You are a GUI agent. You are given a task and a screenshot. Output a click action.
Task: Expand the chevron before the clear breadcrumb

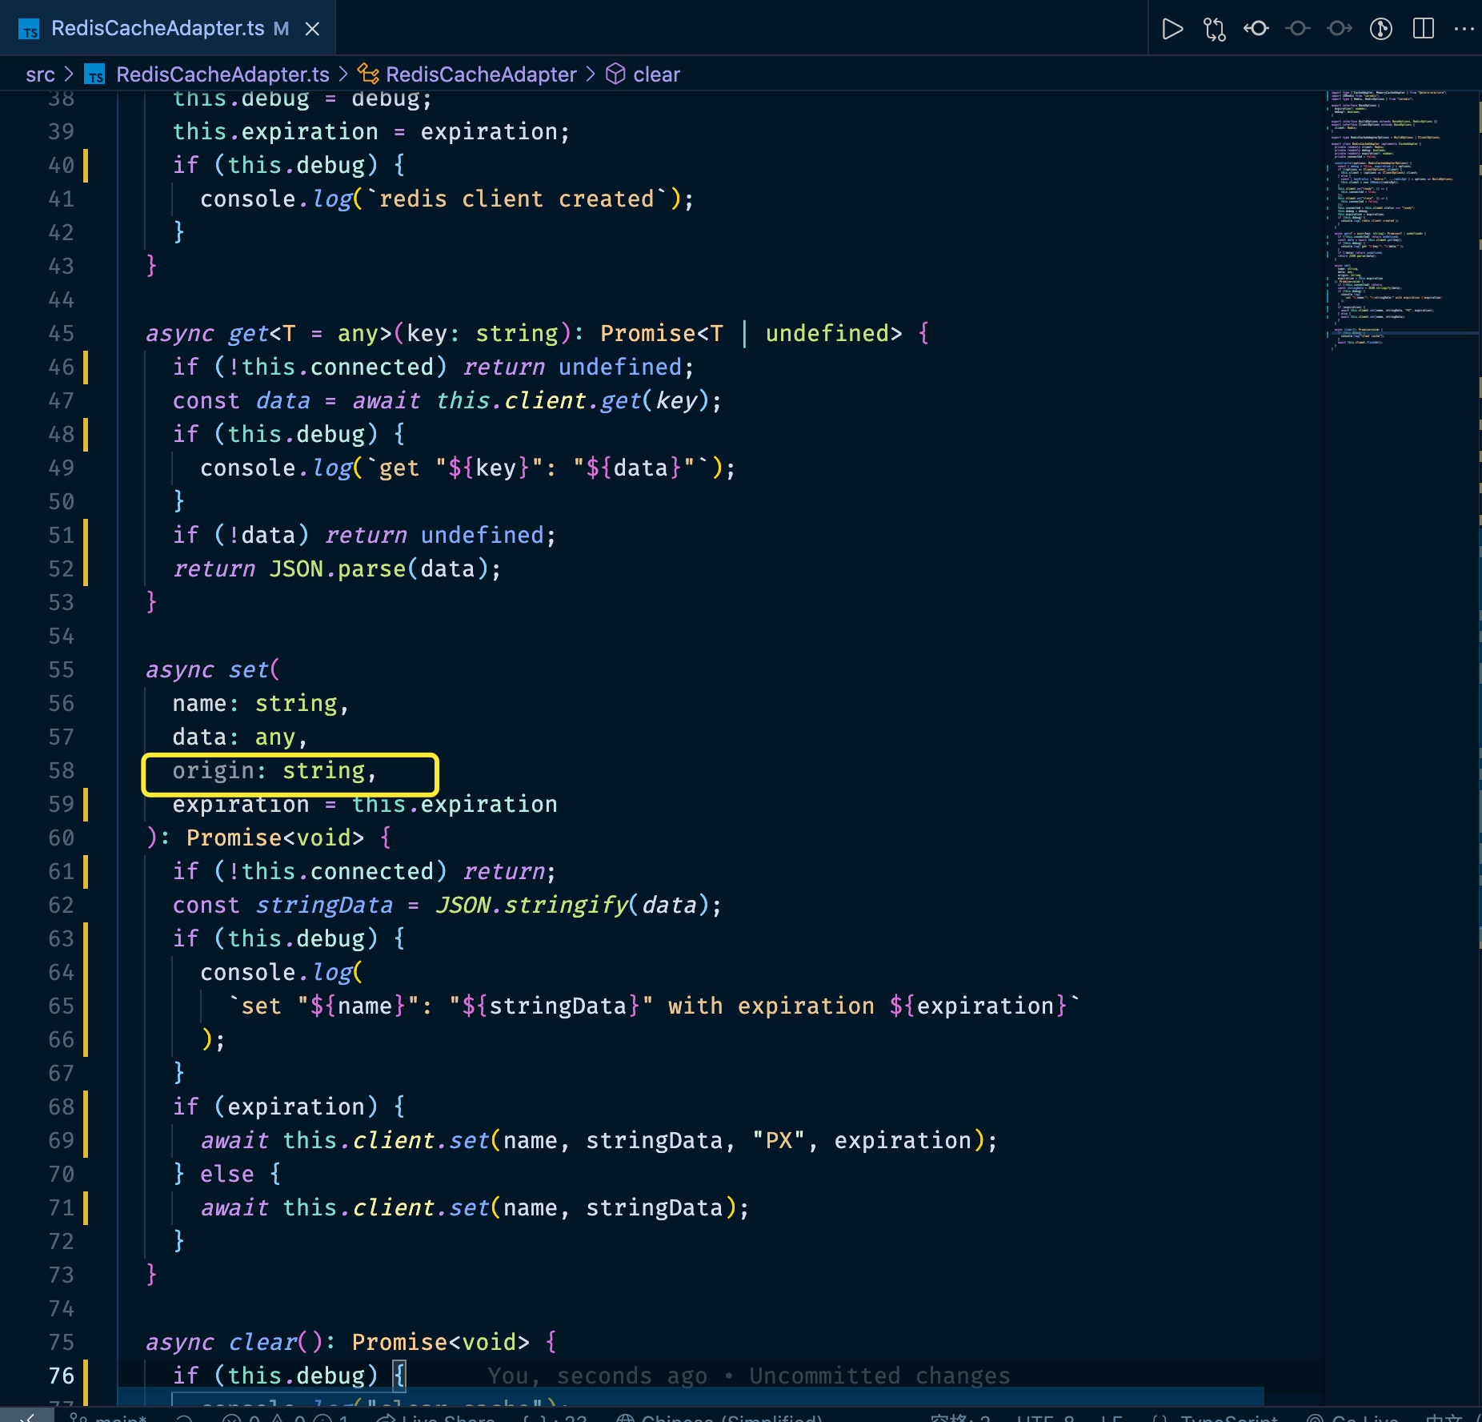(x=591, y=74)
